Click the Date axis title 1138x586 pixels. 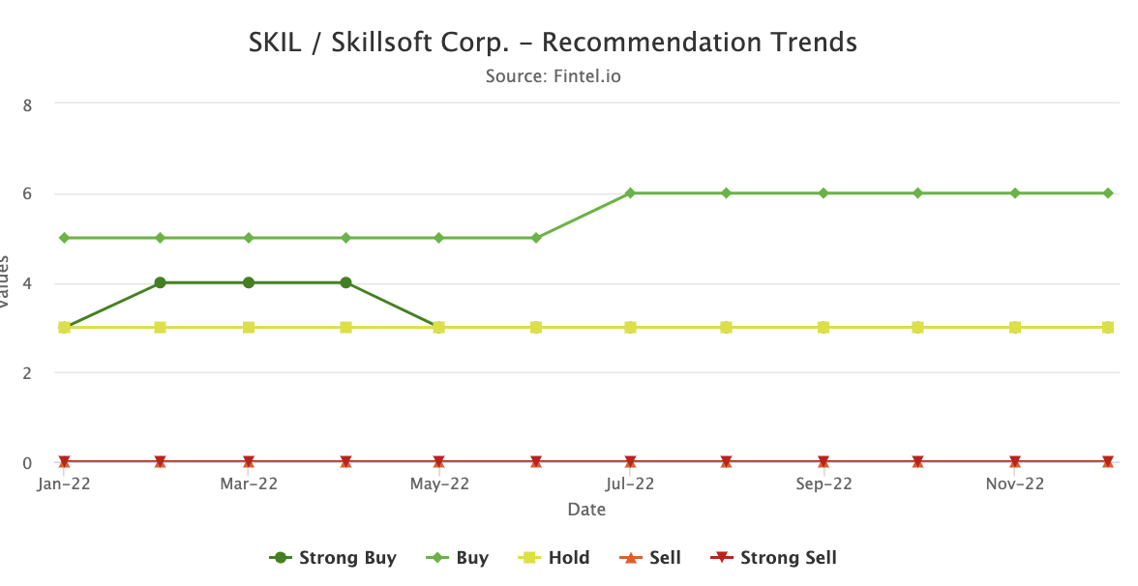point(586,509)
